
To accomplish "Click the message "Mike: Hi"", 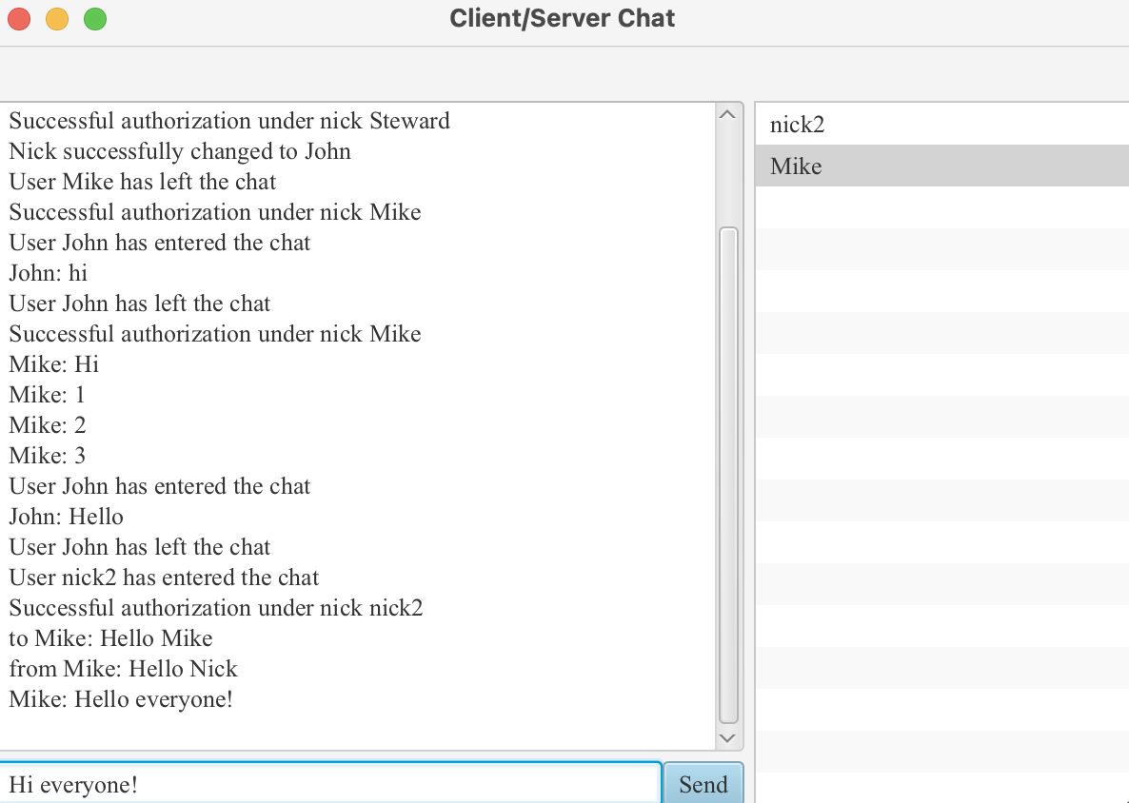I will tap(54, 364).
